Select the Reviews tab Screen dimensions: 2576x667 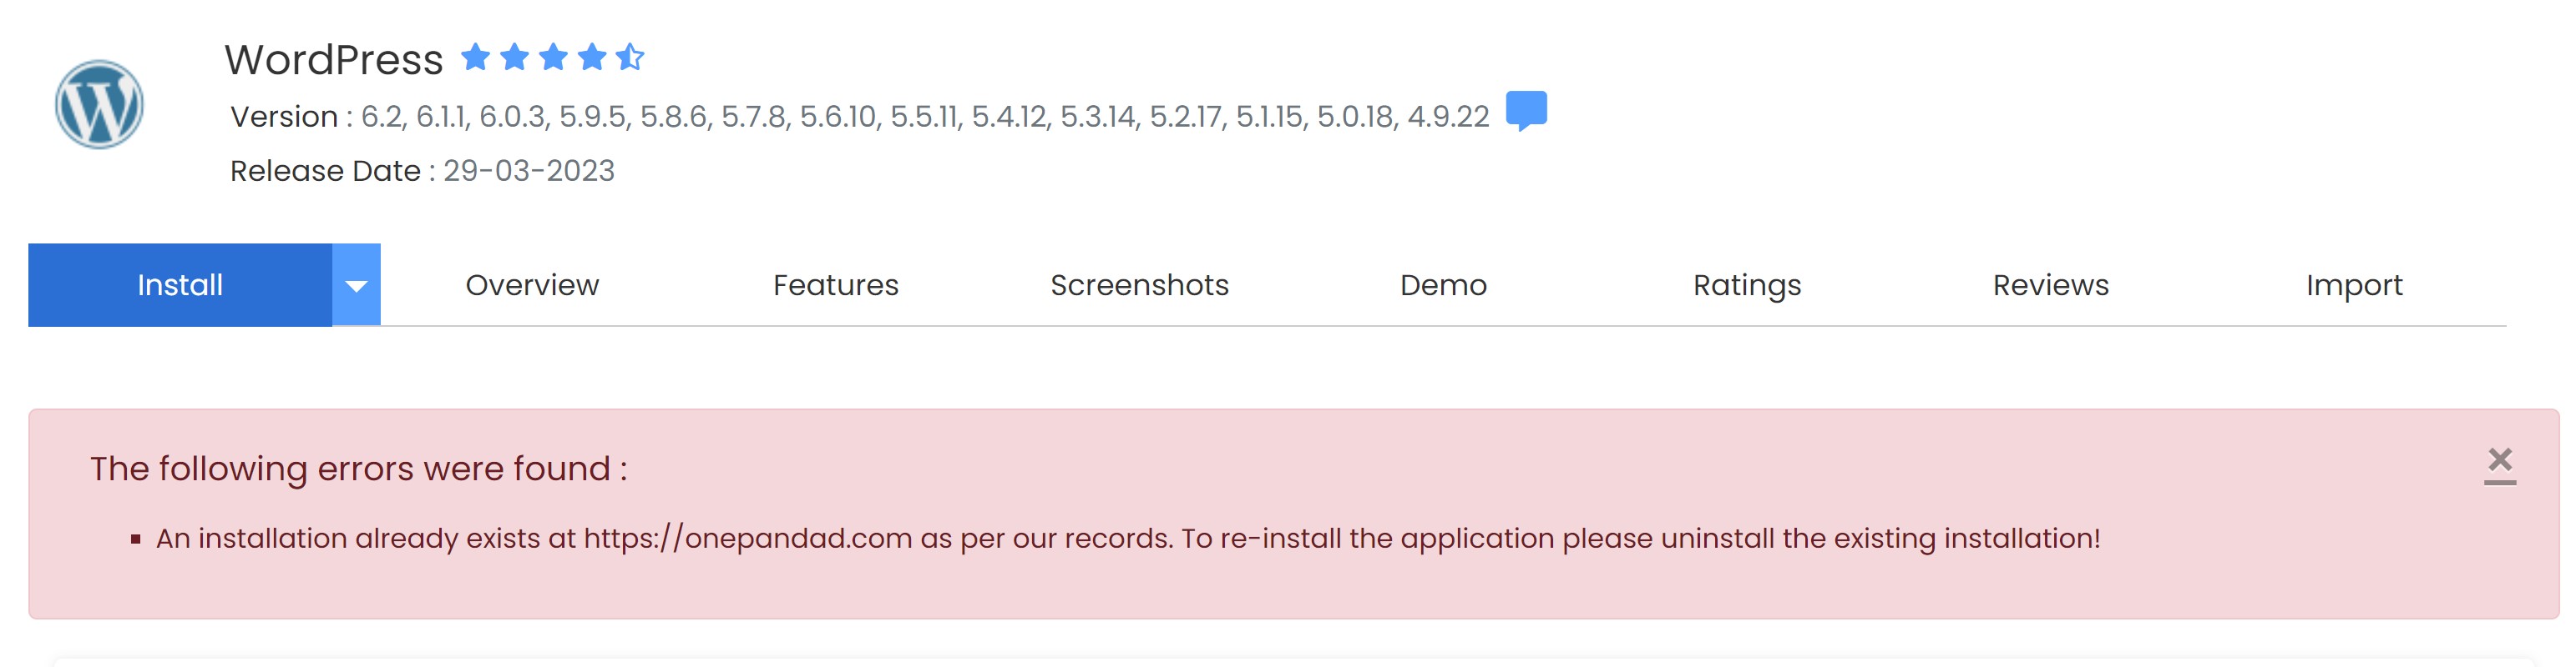point(2050,286)
